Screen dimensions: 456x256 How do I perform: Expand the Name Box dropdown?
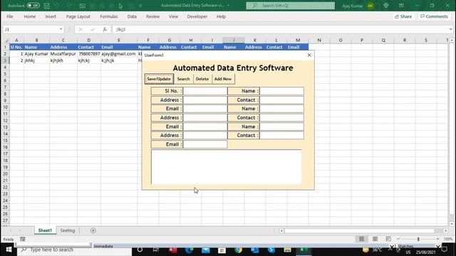coord(61,29)
